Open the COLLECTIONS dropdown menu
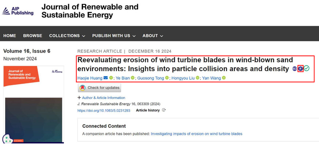This screenshot has width=319, height=146. (x=67, y=36)
